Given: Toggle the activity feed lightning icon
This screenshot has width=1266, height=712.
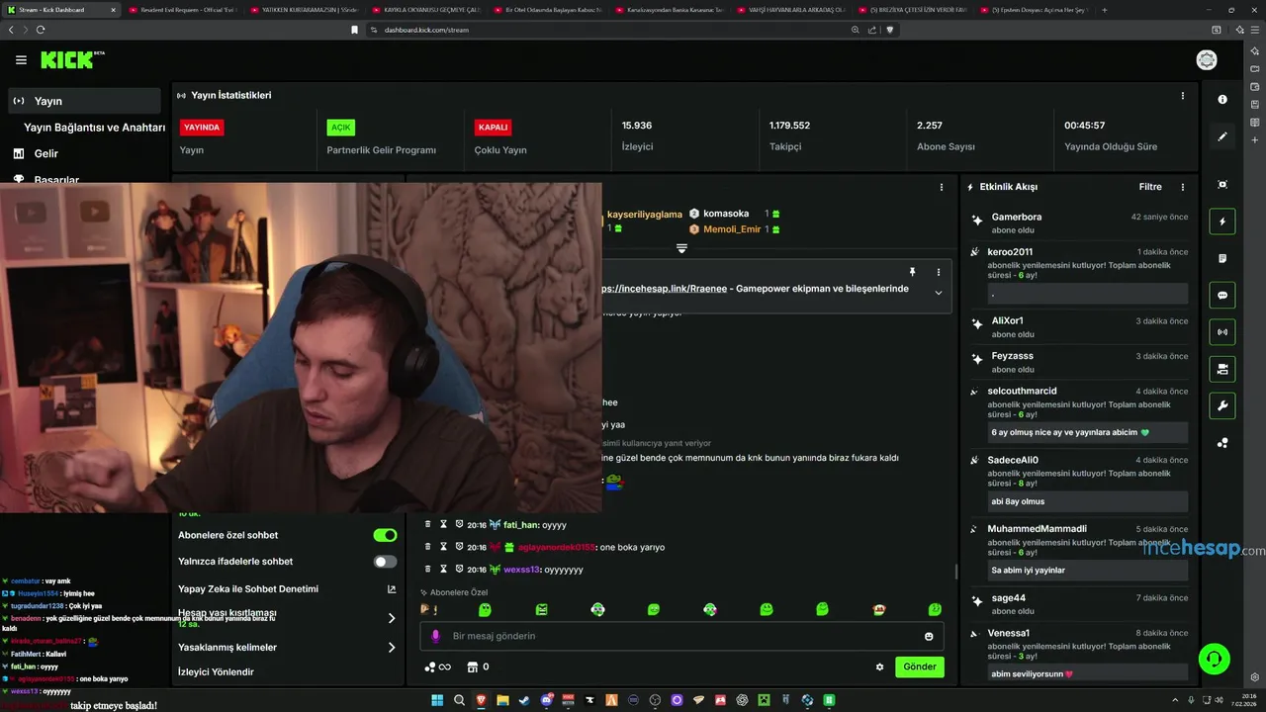Looking at the screenshot, I should pyautogui.click(x=1222, y=222).
